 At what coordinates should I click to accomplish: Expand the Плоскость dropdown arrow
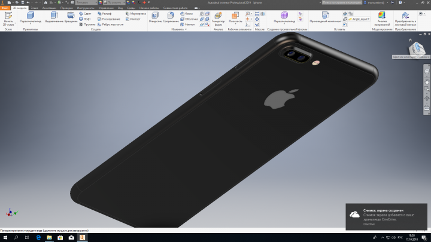236,24
